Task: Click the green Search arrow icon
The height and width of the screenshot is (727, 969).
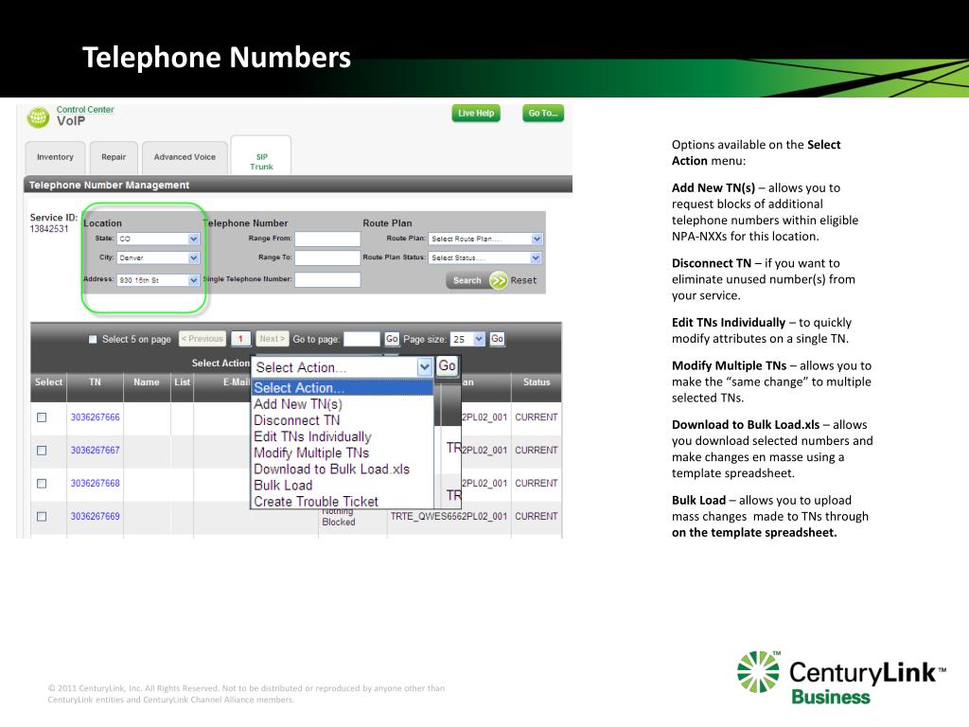Action: (x=498, y=280)
